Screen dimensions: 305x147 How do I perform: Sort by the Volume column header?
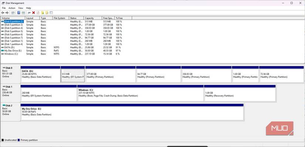[x=13, y=18]
